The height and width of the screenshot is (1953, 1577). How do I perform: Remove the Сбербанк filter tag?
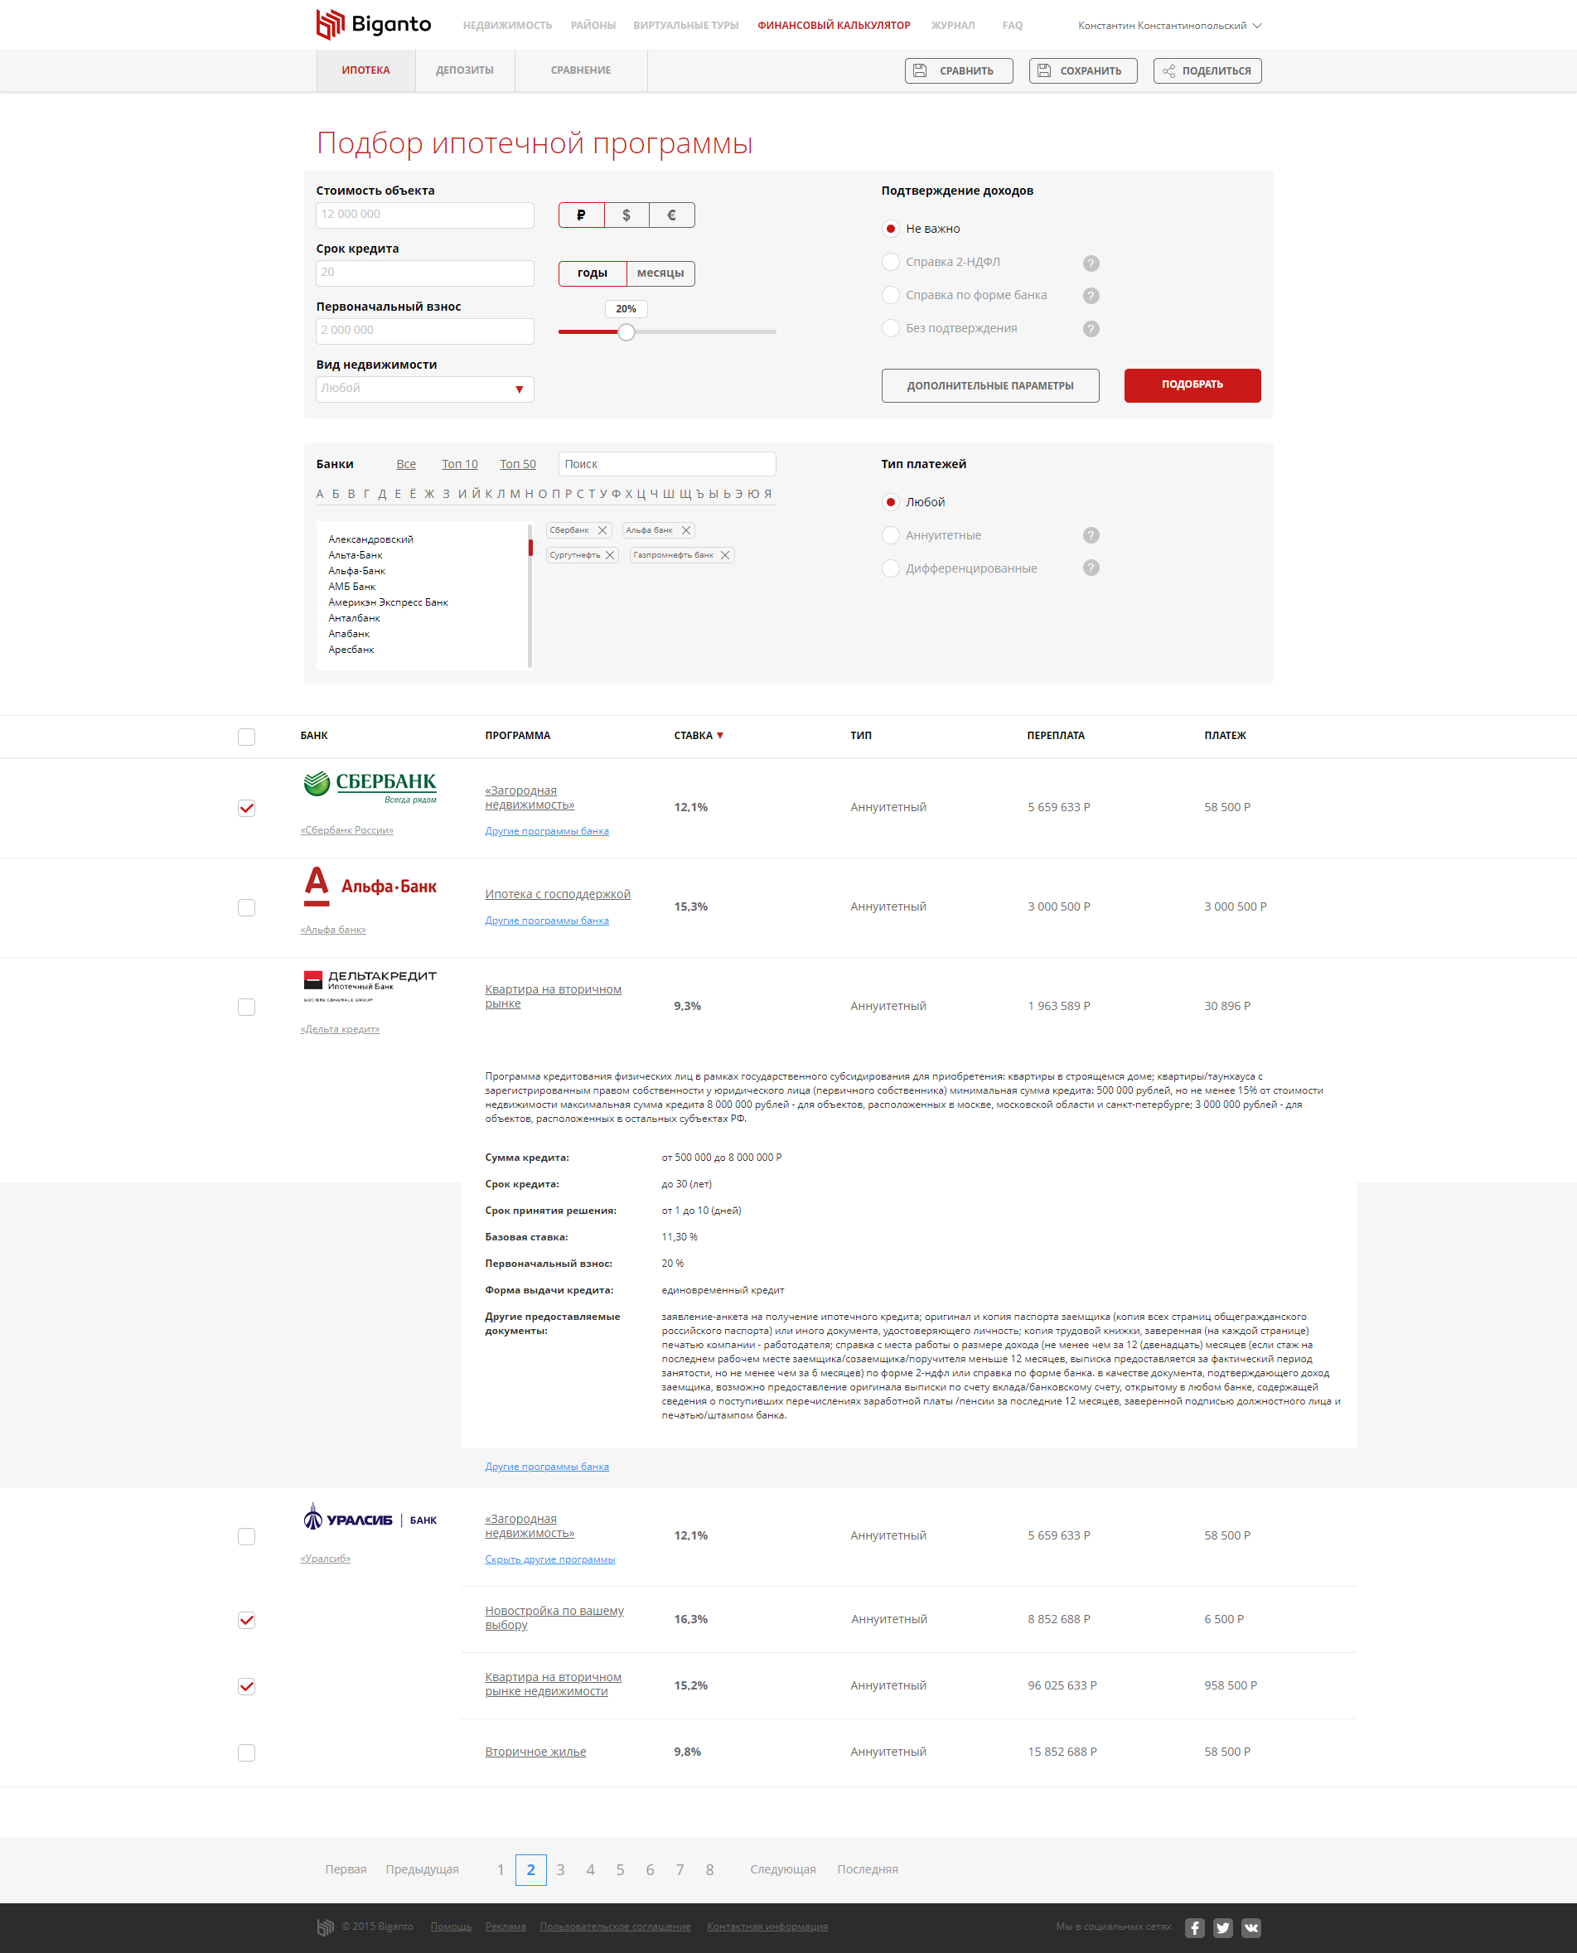click(x=602, y=530)
